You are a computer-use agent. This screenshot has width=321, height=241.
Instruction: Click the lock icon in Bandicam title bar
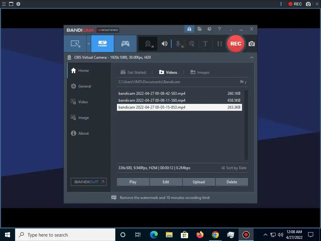tap(189, 29)
